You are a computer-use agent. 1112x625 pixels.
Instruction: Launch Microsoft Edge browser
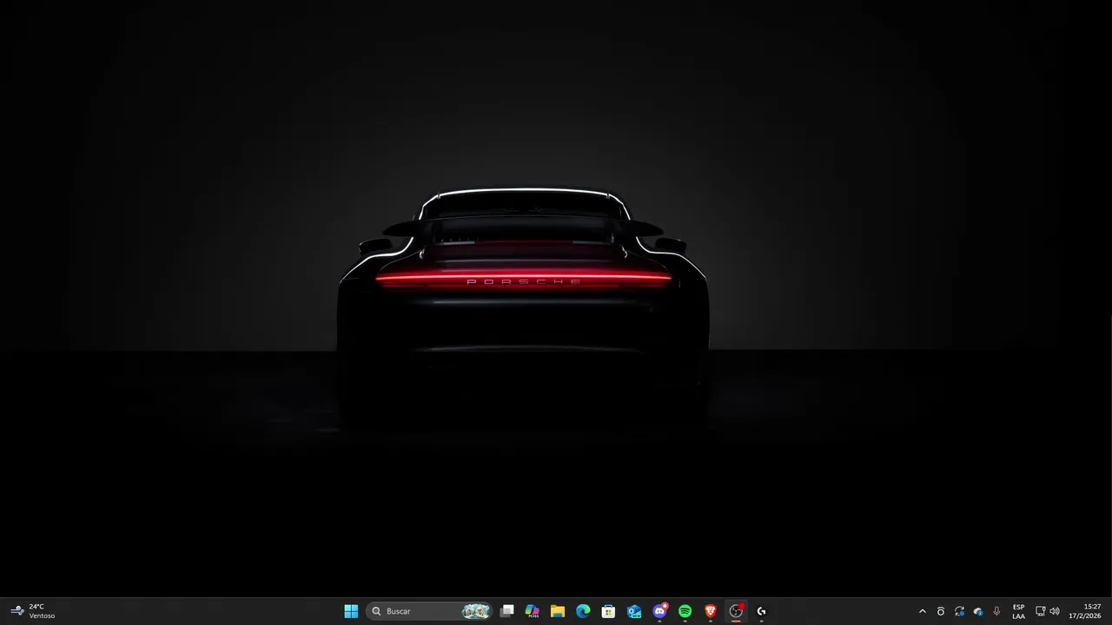pyautogui.click(x=583, y=611)
